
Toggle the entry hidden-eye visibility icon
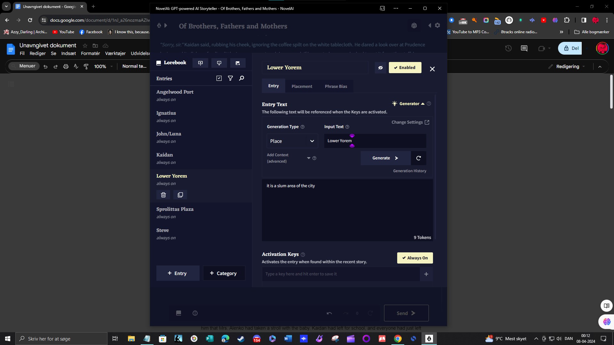point(381,68)
